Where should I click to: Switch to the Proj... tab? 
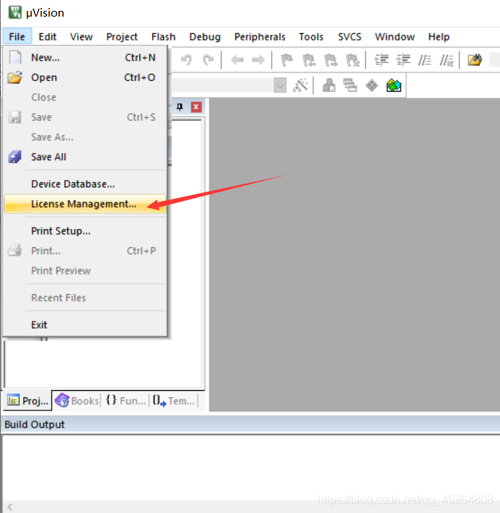click(27, 401)
